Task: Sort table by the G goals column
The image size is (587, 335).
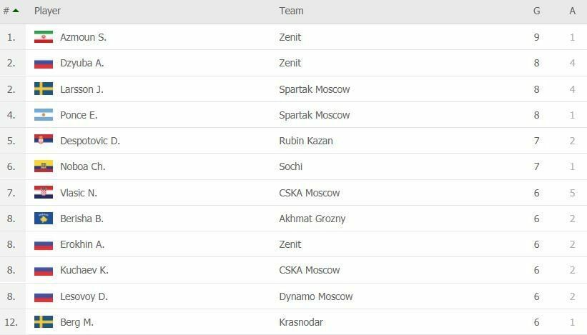Action: (x=536, y=11)
